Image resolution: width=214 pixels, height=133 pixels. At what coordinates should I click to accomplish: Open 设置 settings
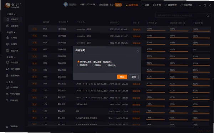pyautogui.click(x=157, y=5)
